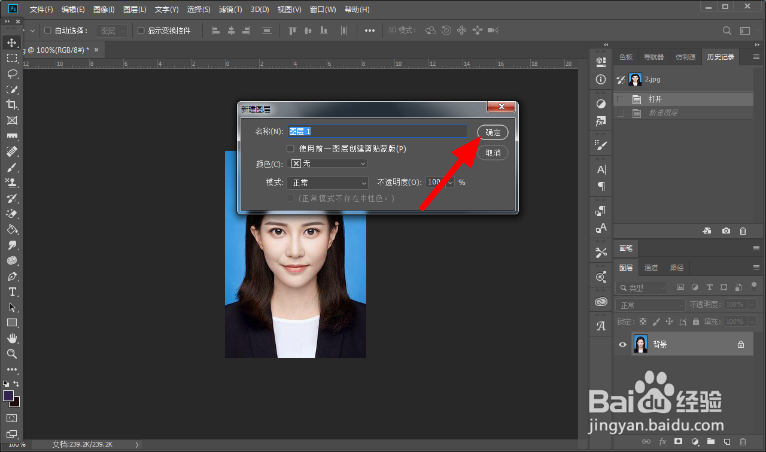The width and height of the screenshot is (766, 452).
Task: Check use previous layer clipping mask option
Action: point(290,148)
